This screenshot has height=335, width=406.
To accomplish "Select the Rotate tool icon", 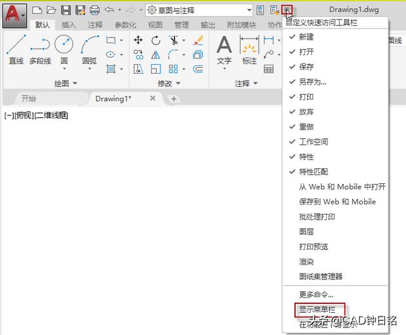I will [x=155, y=41].
